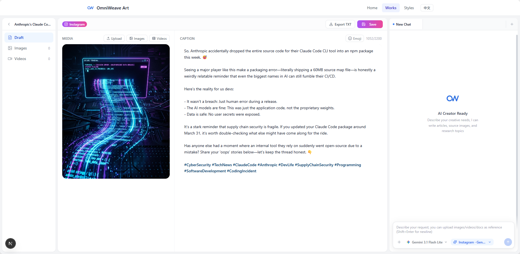Viewport: 520px width, 254px height.
Task: Upload media to the post
Action: (x=114, y=39)
